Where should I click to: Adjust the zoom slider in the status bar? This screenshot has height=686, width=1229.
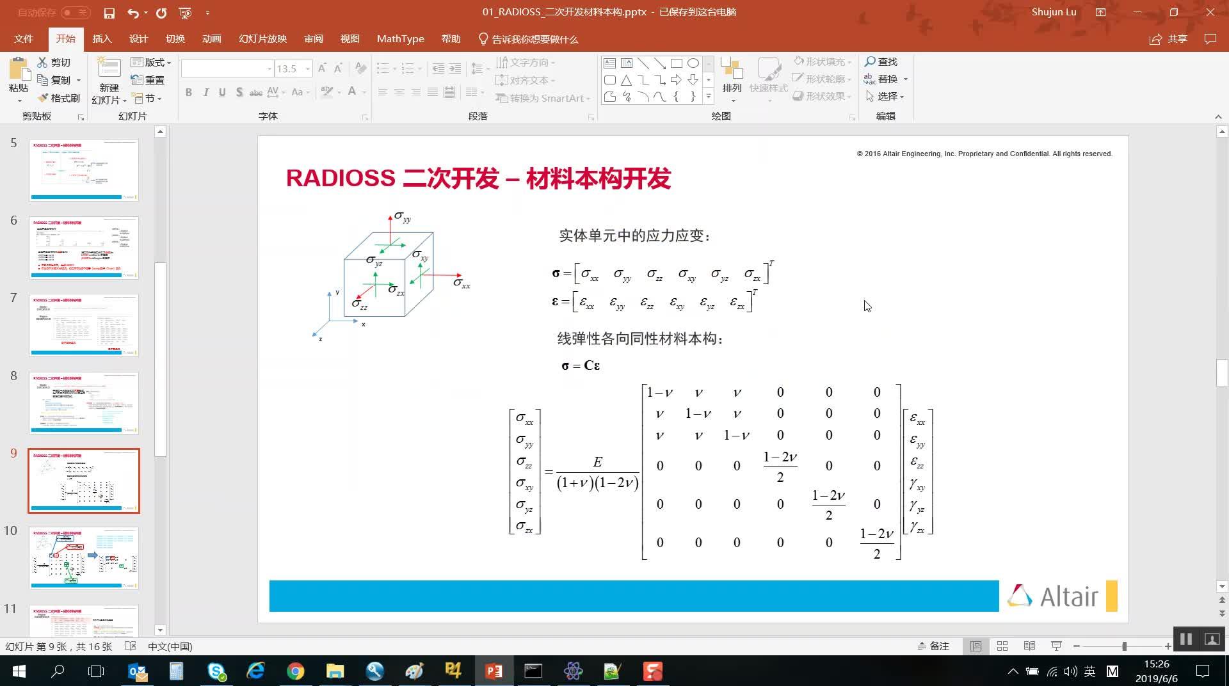pyautogui.click(x=1123, y=646)
